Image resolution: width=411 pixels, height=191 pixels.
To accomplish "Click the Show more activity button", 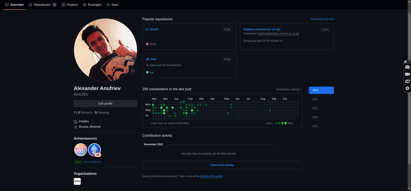I will coord(222,165).
